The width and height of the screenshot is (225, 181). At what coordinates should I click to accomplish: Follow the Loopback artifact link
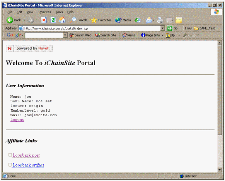[x=28, y=165]
